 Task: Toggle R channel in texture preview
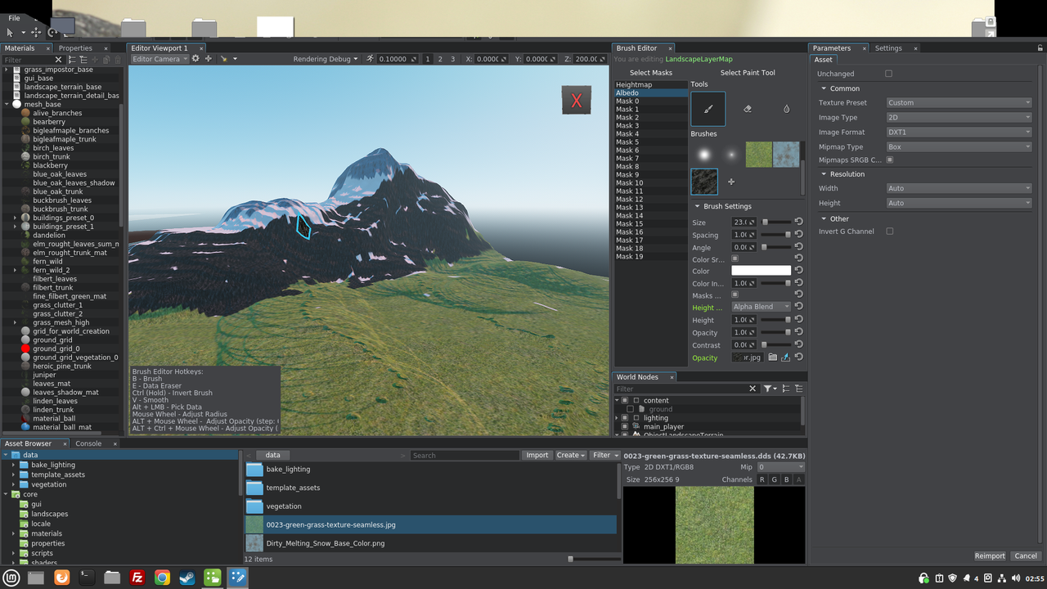point(762,479)
